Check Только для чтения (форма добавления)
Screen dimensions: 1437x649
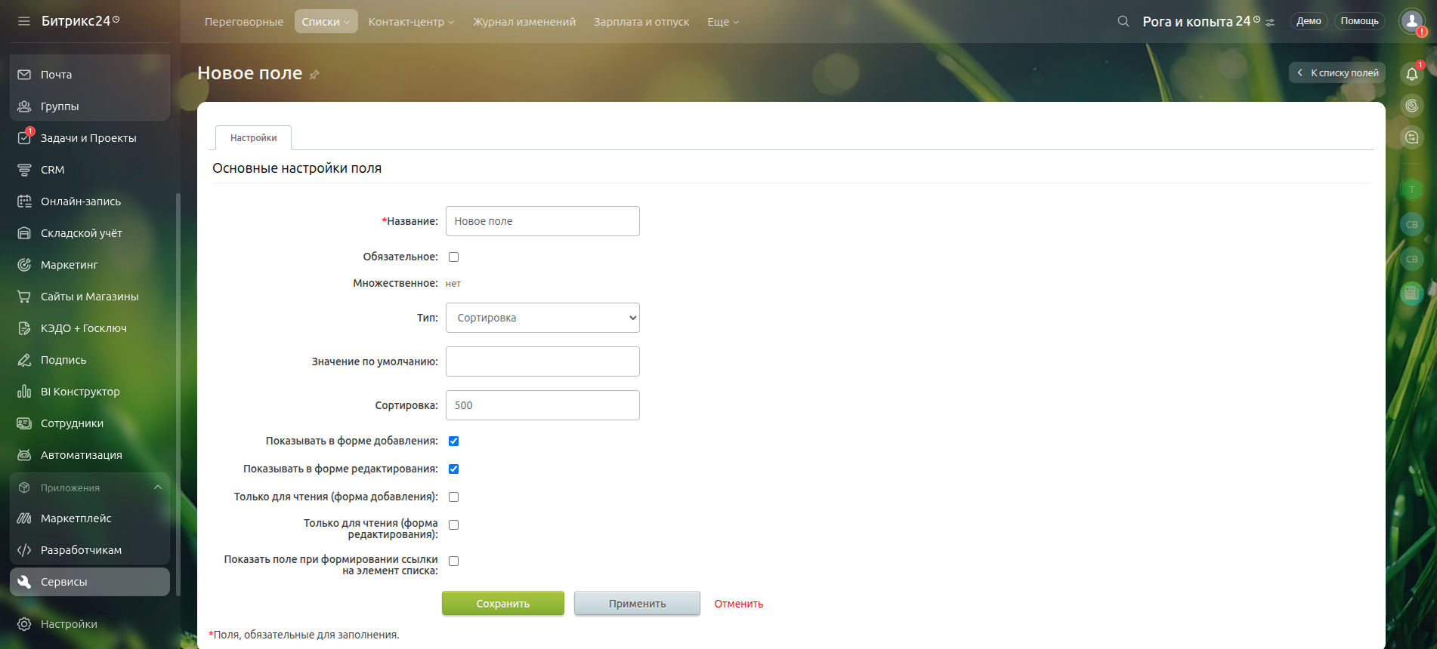click(x=454, y=497)
